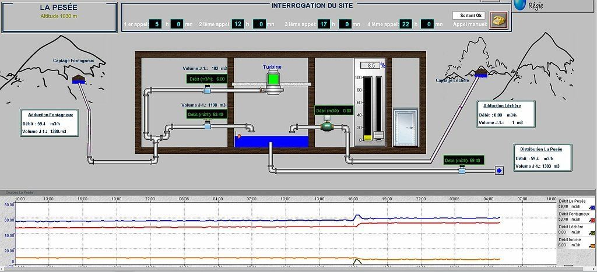Open the white station door
This screenshot has height=272, width=597.
[x=405, y=128]
